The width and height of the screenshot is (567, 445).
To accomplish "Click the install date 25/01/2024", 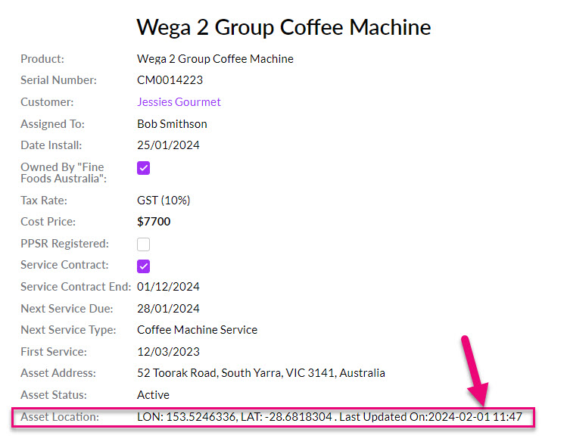I will pos(168,145).
